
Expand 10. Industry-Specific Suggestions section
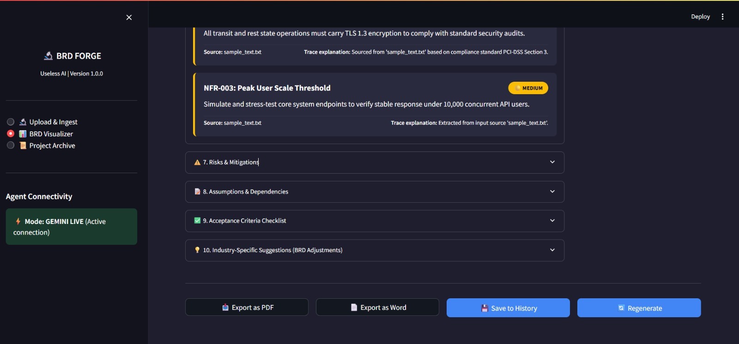(375, 250)
